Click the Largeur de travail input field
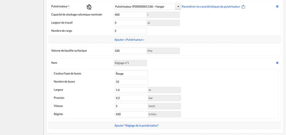286x135 pixels. (130, 23)
